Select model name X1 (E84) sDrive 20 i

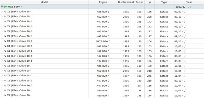(x=19, y=90)
